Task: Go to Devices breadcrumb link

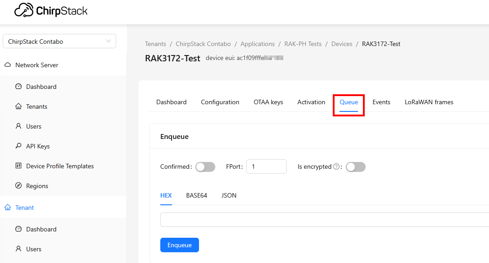Action: tap(342, 44)
